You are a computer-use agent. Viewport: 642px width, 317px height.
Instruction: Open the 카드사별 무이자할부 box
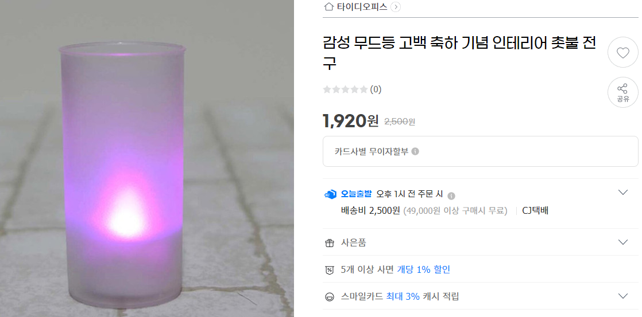(x=480, y=151)
